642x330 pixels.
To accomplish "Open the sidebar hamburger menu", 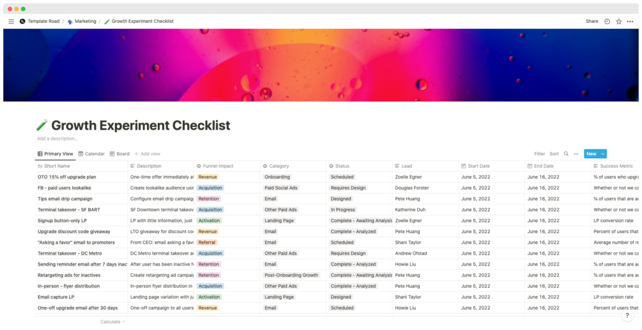I will point(11,21).
